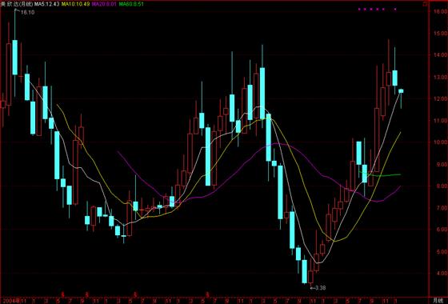Click the 10.00 price axis label
Screen dimensions: 448x304
point(439,142)
